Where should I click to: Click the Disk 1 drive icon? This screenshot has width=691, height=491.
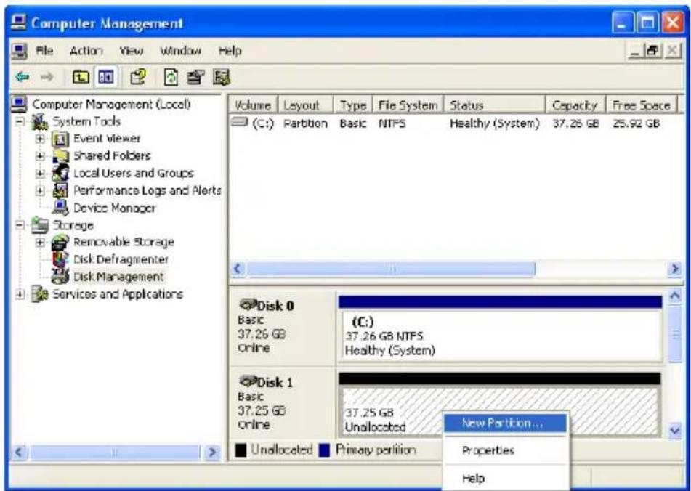[x=248, y=381]
